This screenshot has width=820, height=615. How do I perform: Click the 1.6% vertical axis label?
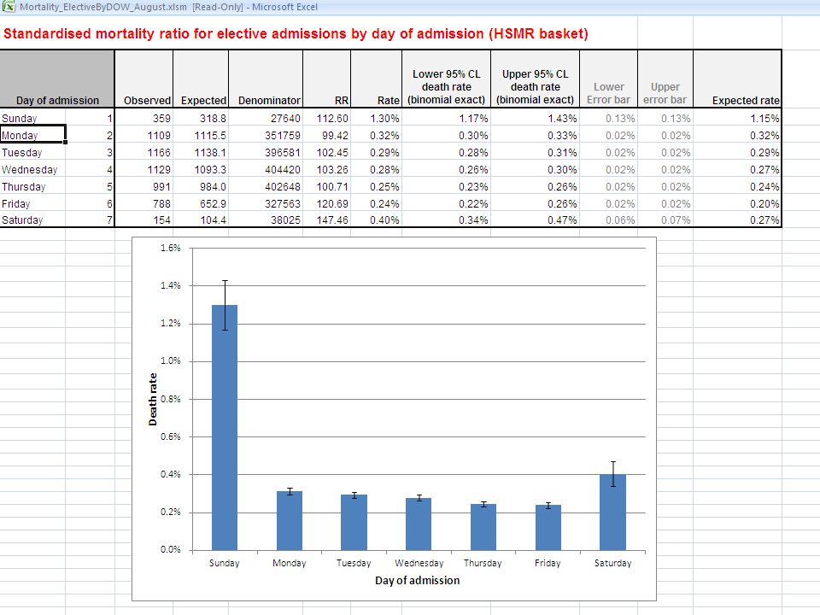click(171, 248)
